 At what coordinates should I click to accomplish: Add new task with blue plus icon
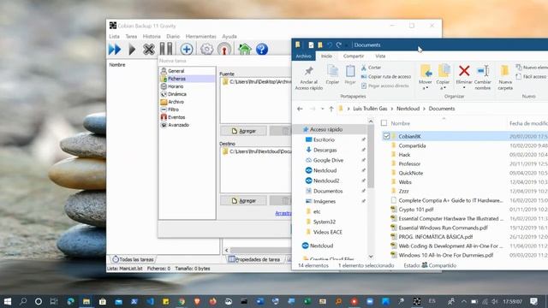click(x=187, y=50)
